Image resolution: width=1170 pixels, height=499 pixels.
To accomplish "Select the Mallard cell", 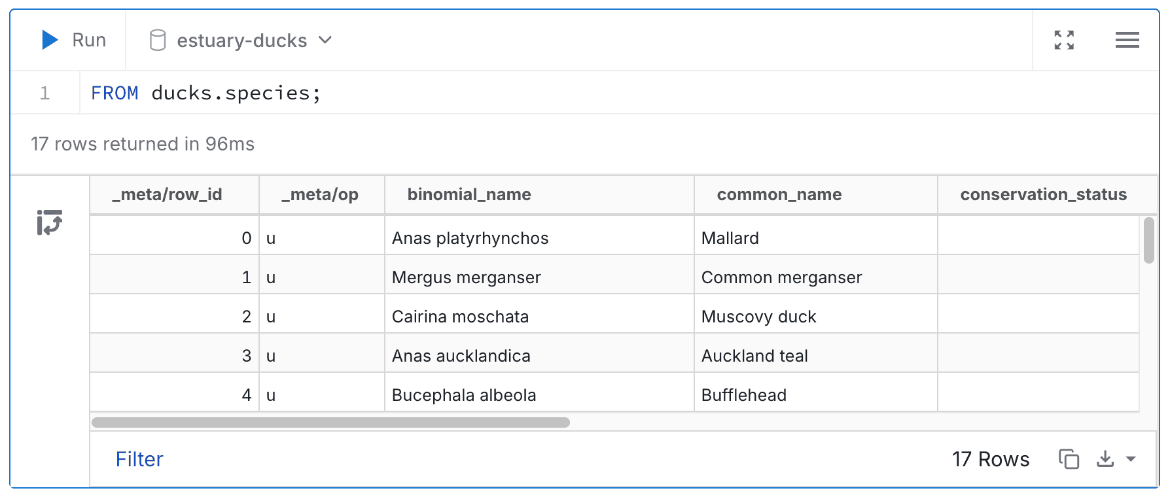I will coord(815,238).
